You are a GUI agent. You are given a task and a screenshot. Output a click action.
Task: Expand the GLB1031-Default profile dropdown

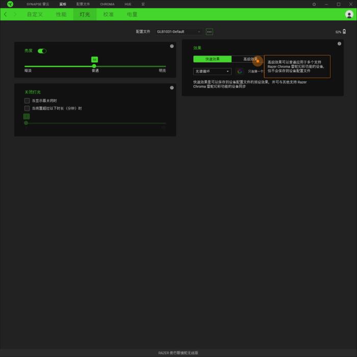click(x=178, y=32)
